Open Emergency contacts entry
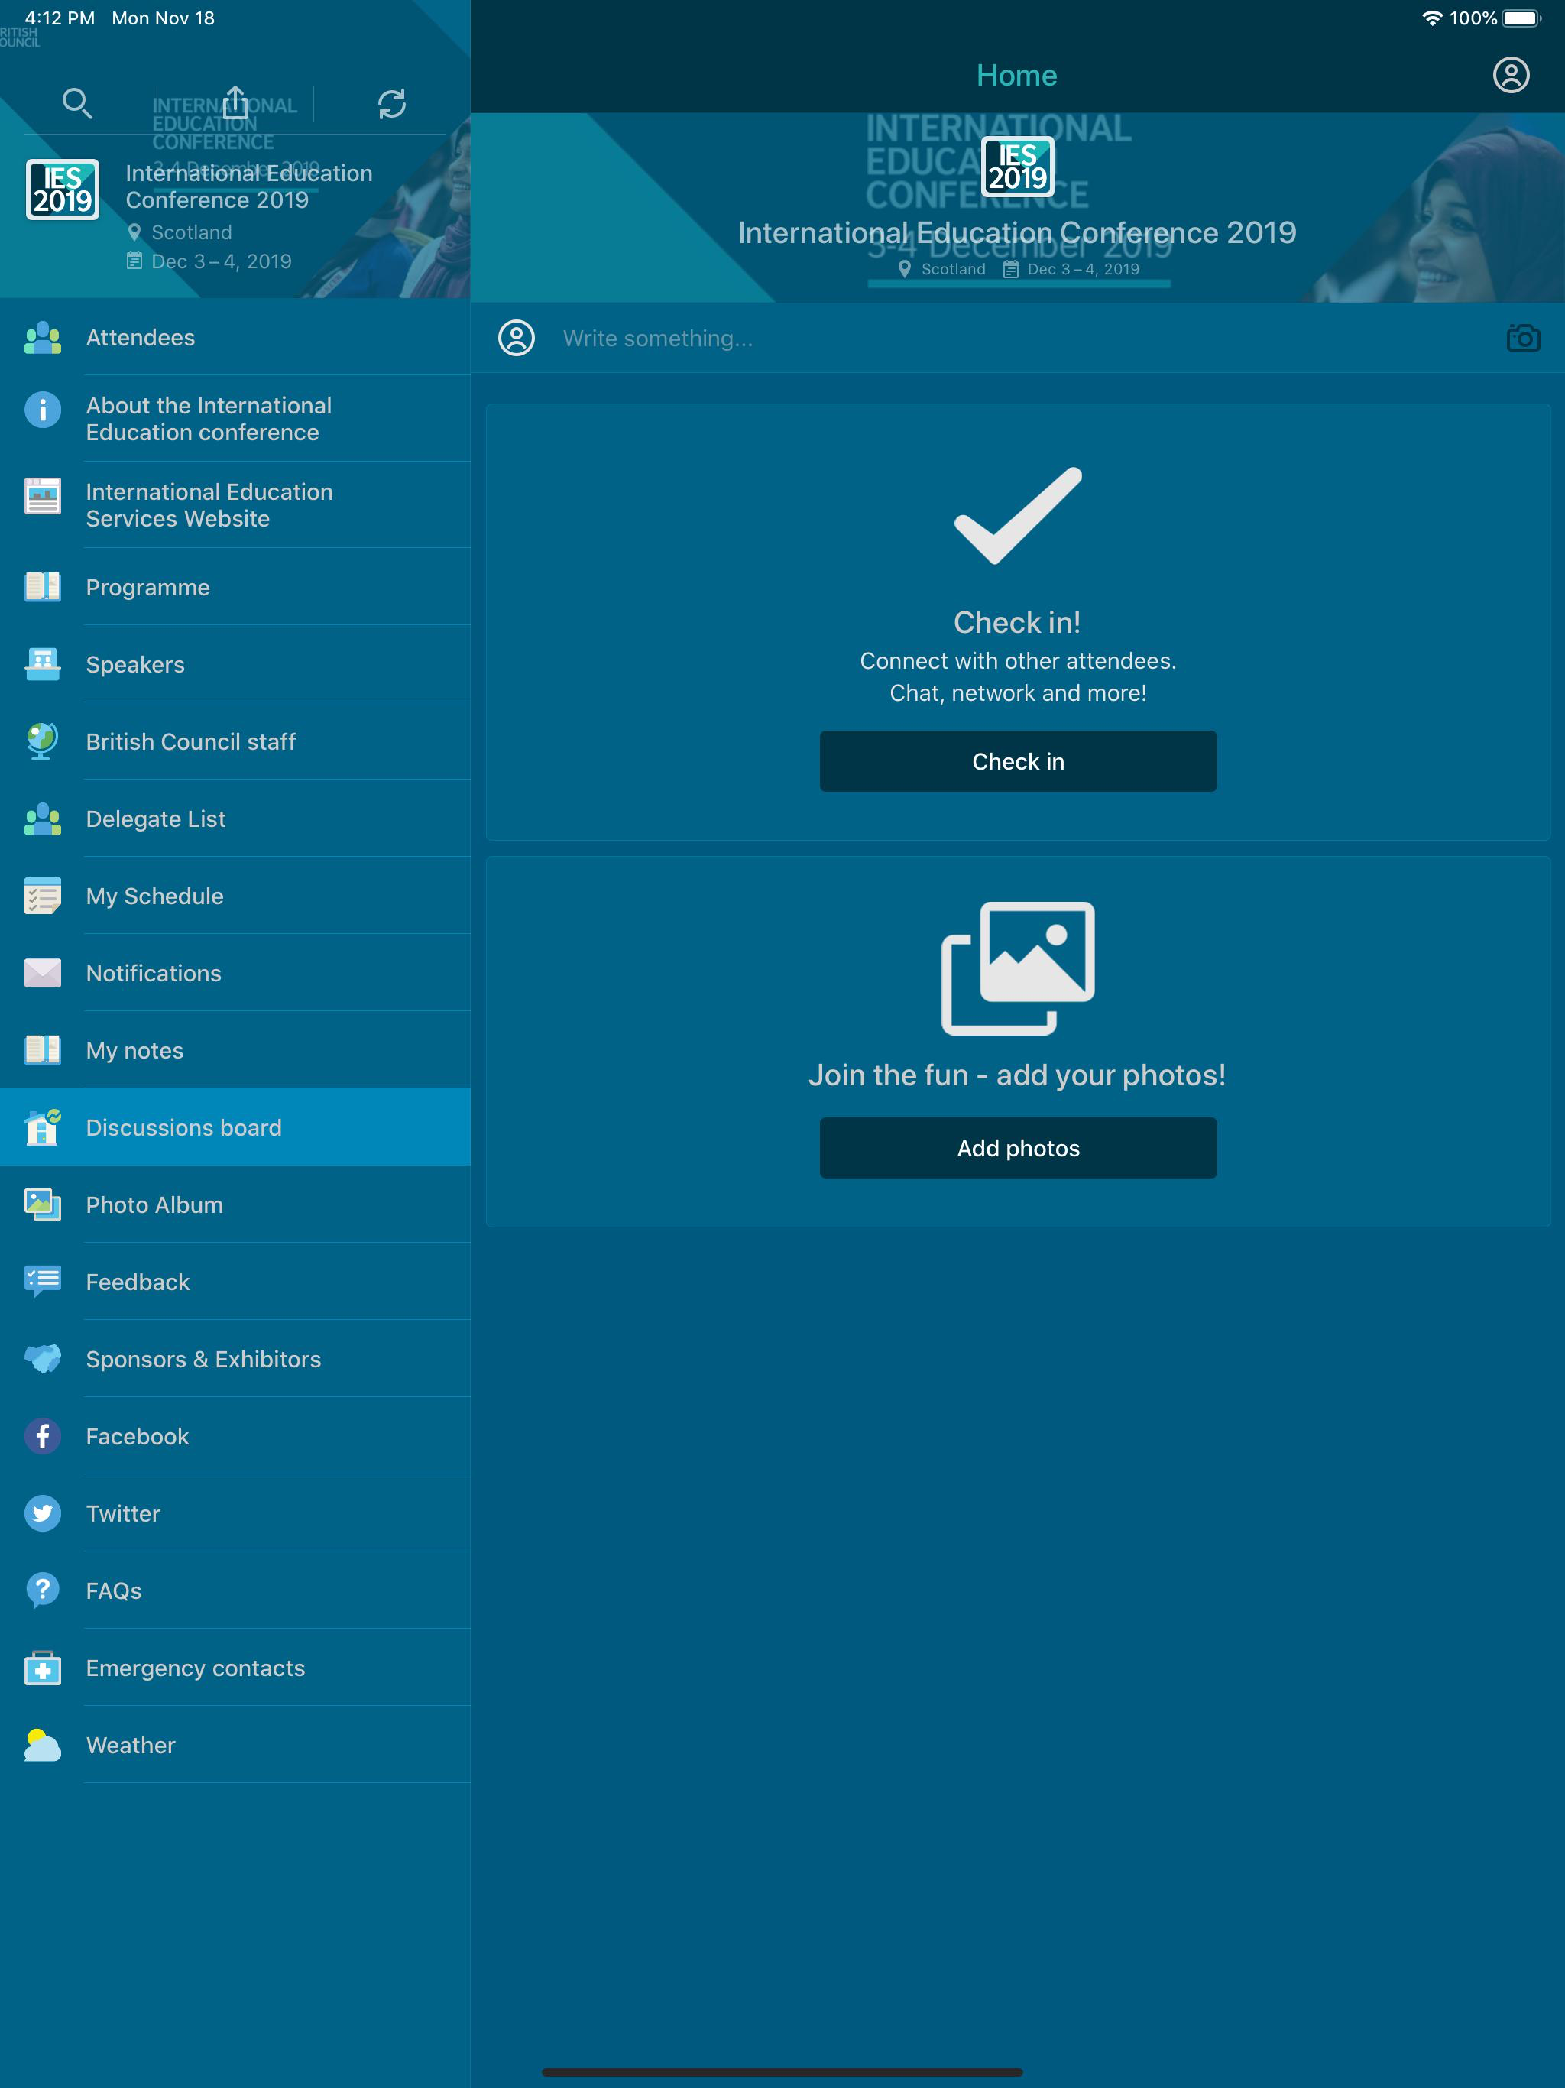Image resolution: width=1565 pixels, height=2088 pixels. tap(196, 1668)
